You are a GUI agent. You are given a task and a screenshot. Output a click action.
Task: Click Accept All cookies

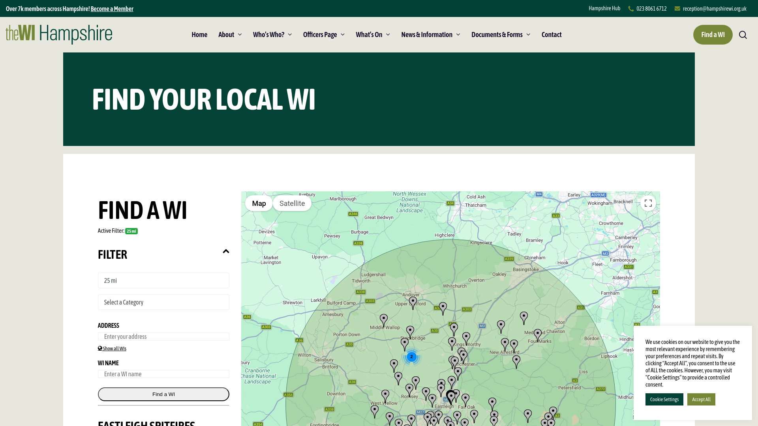point(701,399)
